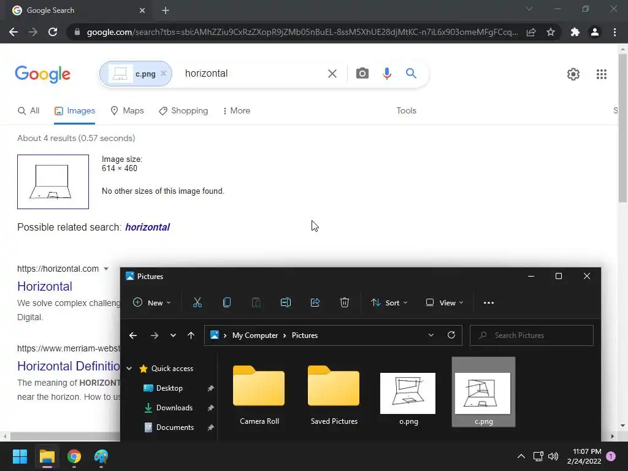
Task: Bookmark this page with the star icon
Action: 551,32
